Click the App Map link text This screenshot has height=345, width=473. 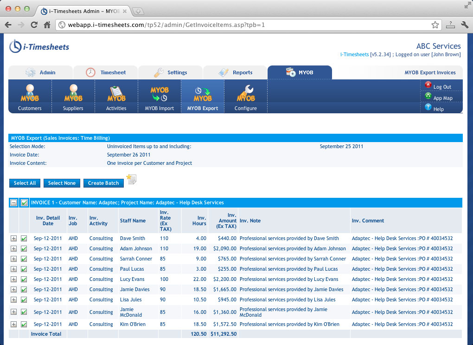pyautogui.click(x=443, y=98)
